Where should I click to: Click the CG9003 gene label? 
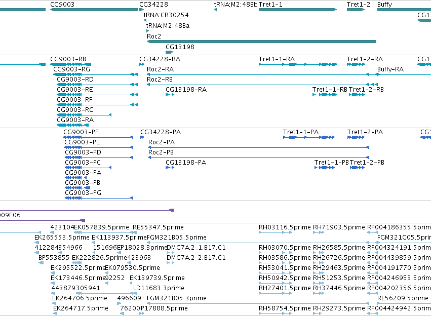pos(62,5)
